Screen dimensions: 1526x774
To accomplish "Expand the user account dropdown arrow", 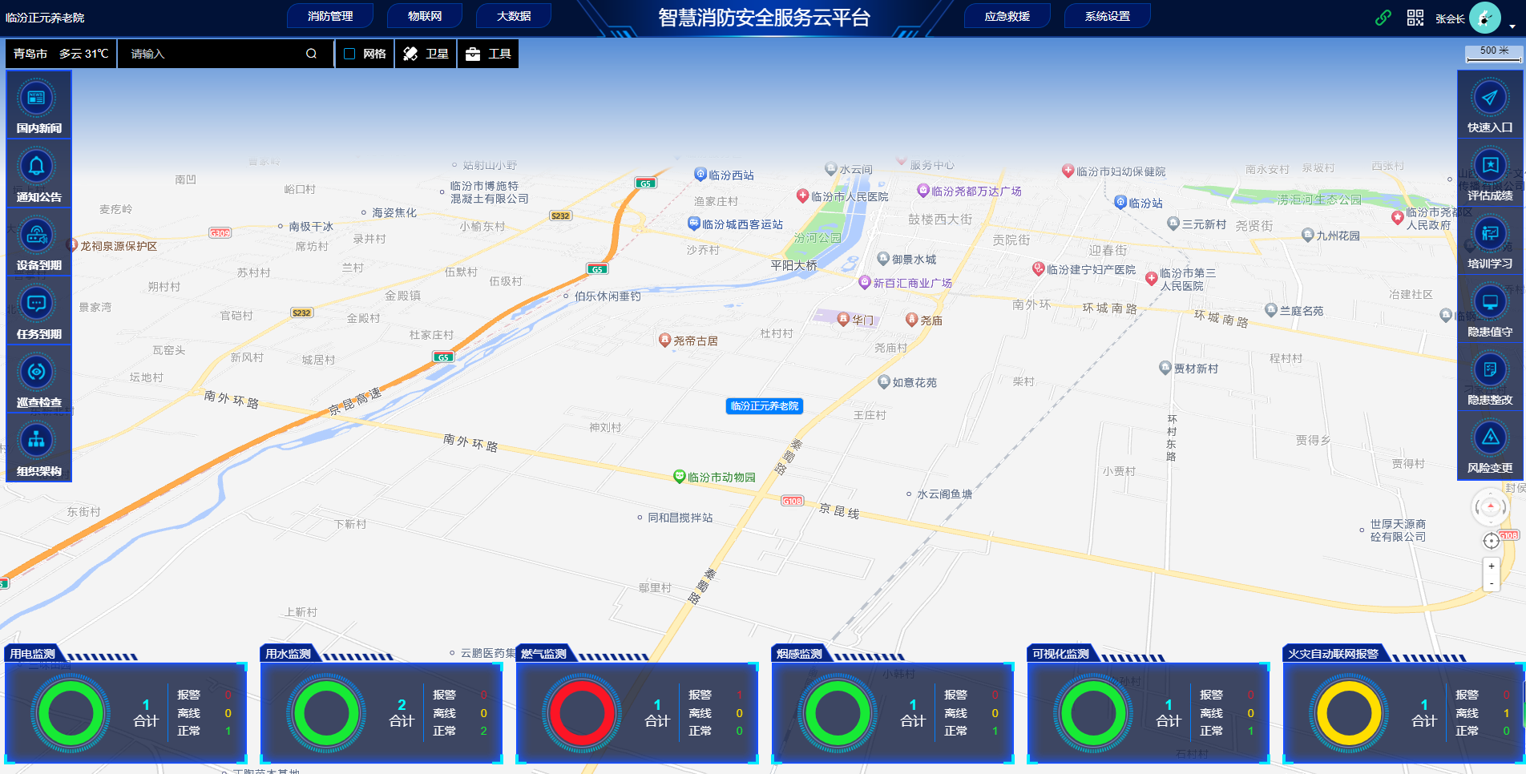I will (1512, 26).
